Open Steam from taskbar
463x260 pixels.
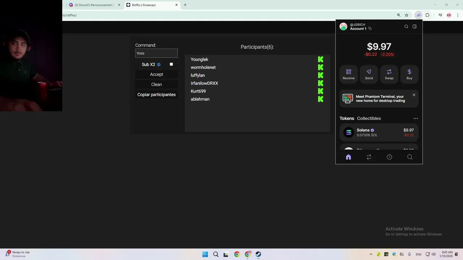[258, 254]
